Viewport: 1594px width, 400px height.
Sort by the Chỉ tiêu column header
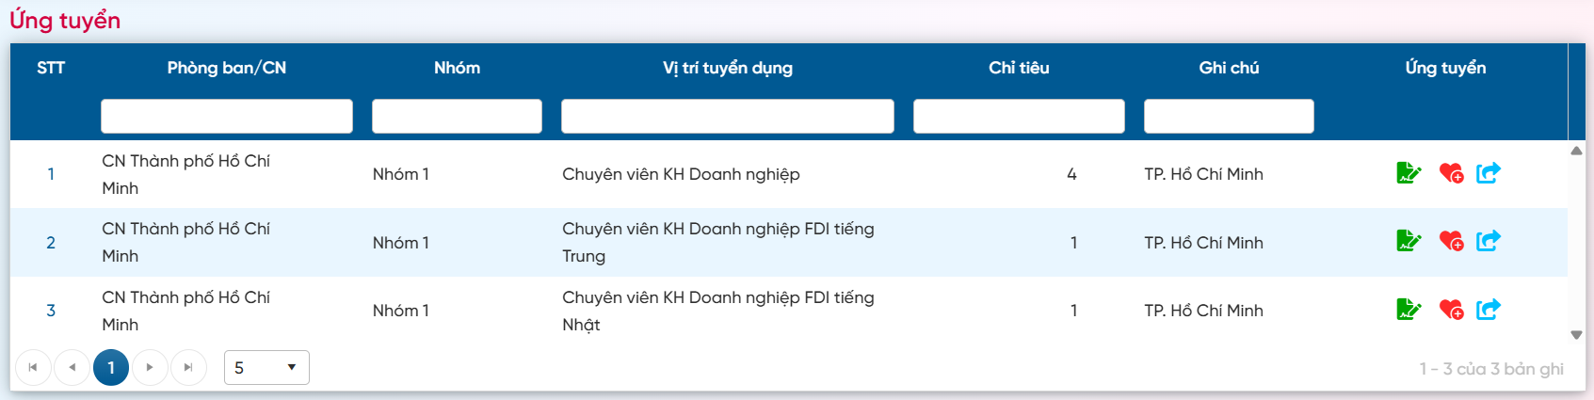coord(1019,68)
